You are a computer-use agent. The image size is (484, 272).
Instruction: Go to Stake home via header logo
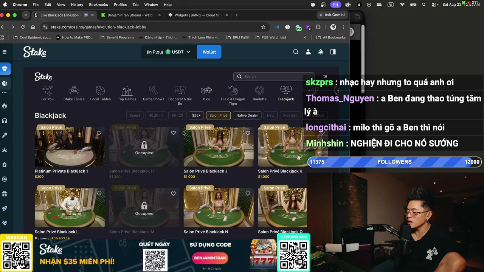click(x=35, y=52)
